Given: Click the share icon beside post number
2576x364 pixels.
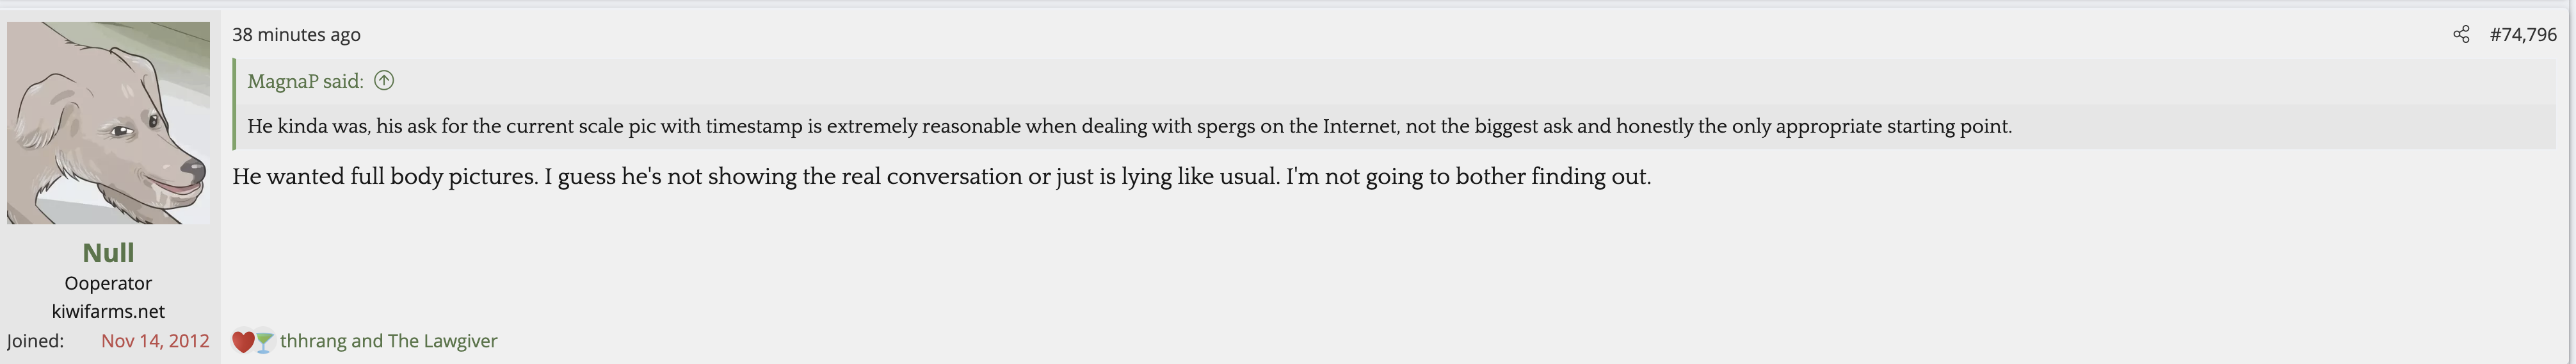Looking at the screenshot, I should (x=2461, y=35).
